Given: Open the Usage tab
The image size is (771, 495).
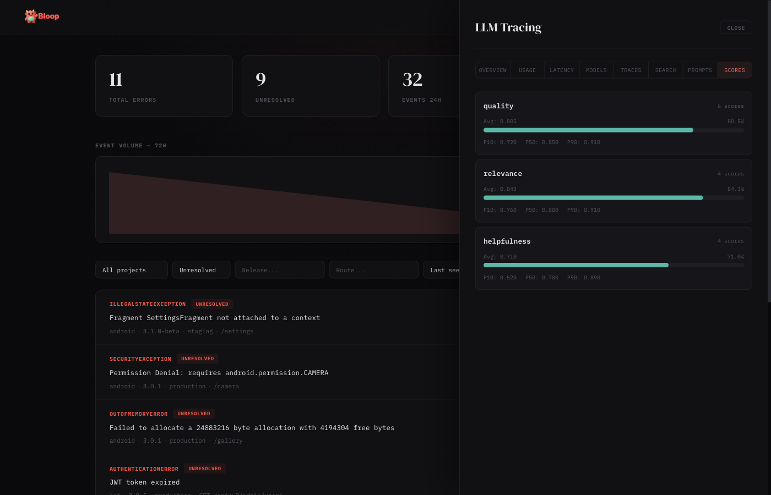Looking at the screenshot, I should pyautogui.click(x=527, y=70).
